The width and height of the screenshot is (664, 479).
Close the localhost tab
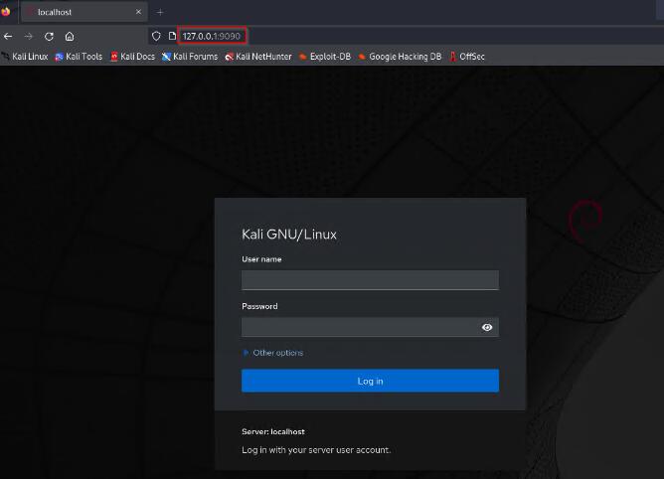coord(137,12)
